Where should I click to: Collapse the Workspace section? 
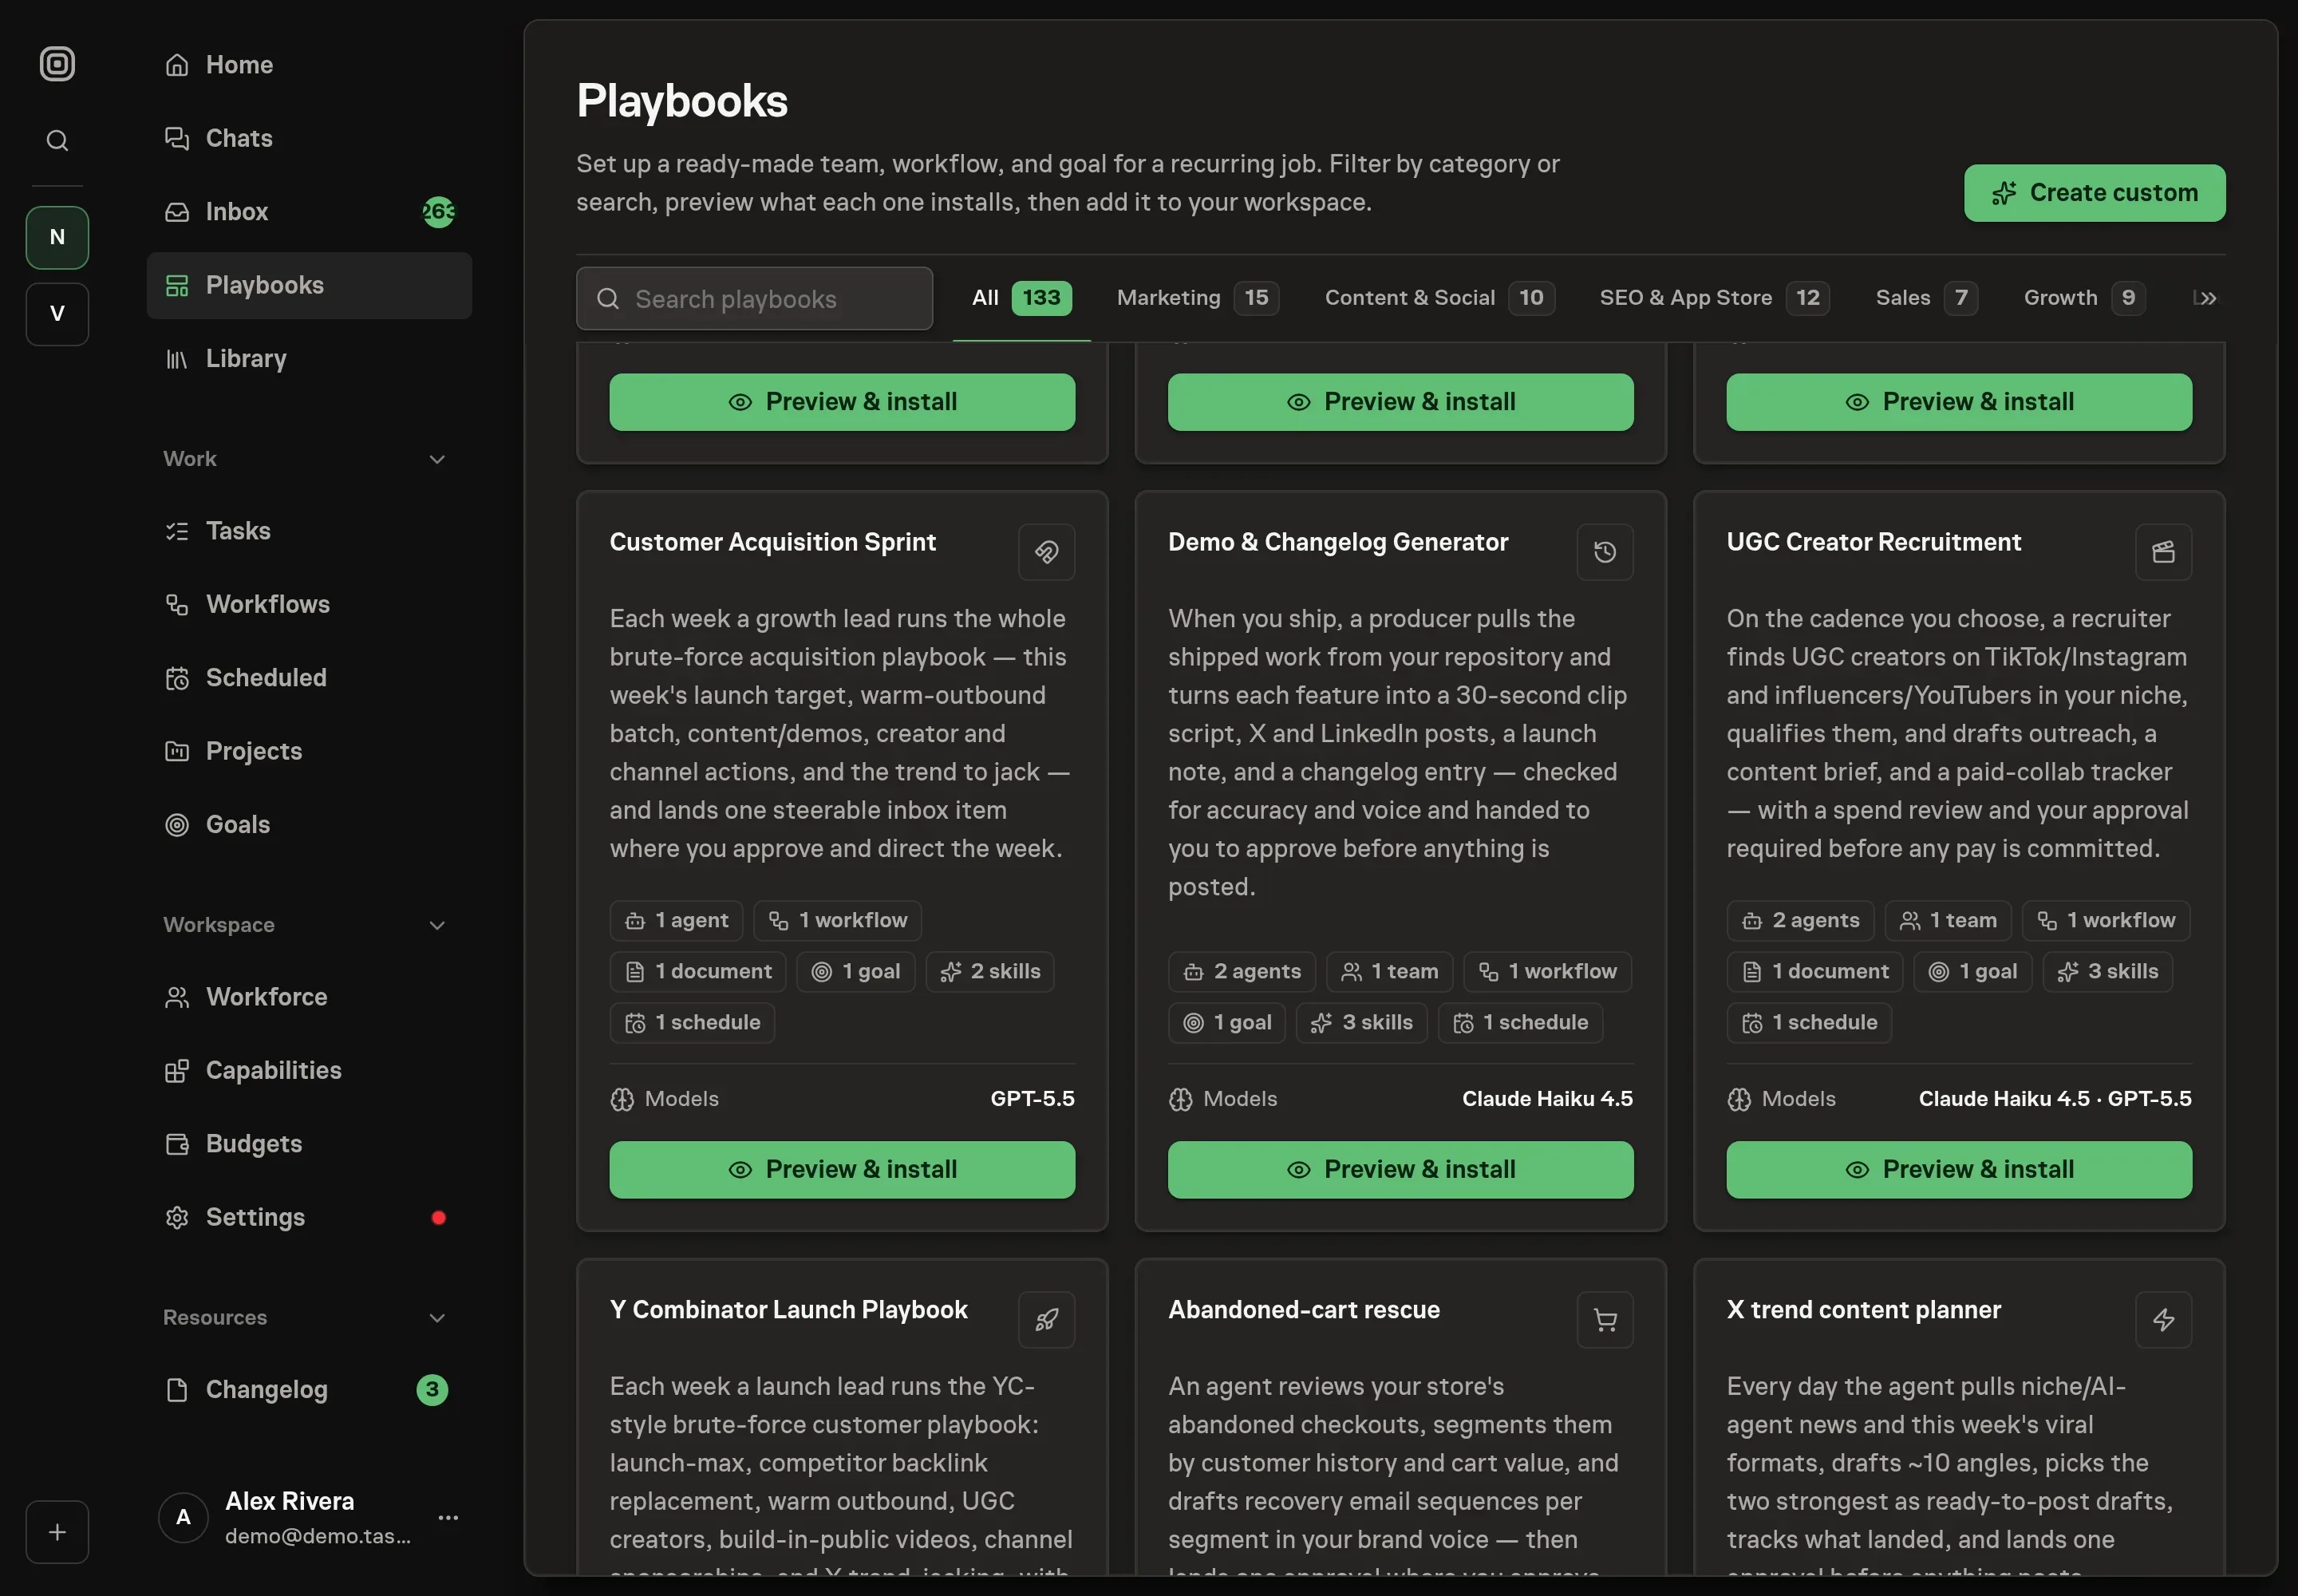(437, 925)
